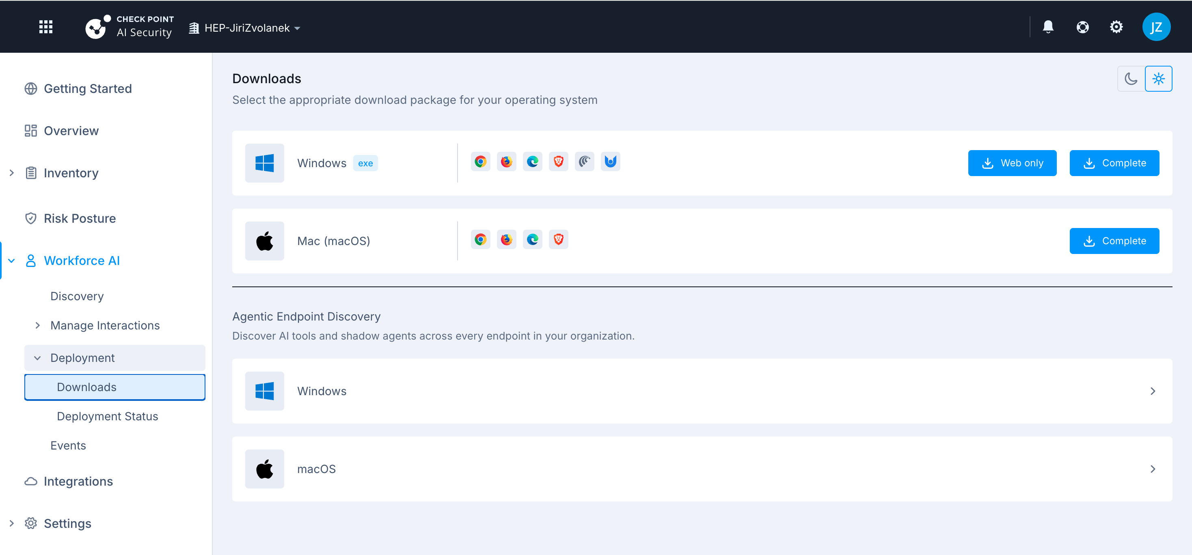Click the Downloads page title

tap(266, 79)
